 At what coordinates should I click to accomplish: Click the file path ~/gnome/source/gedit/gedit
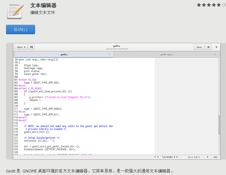[x=117, y=49]
